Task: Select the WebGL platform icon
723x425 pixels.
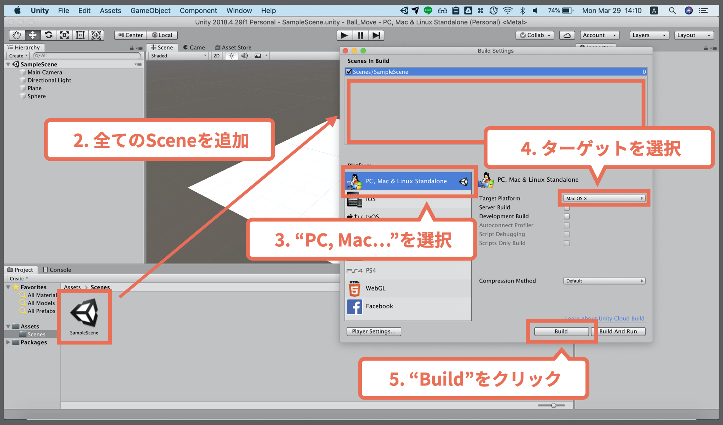Action: pyautogui.click(x=354, y=288)
